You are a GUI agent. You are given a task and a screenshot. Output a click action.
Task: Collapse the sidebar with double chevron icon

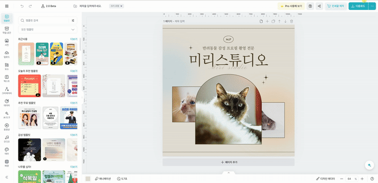click(x=7, y=177)
